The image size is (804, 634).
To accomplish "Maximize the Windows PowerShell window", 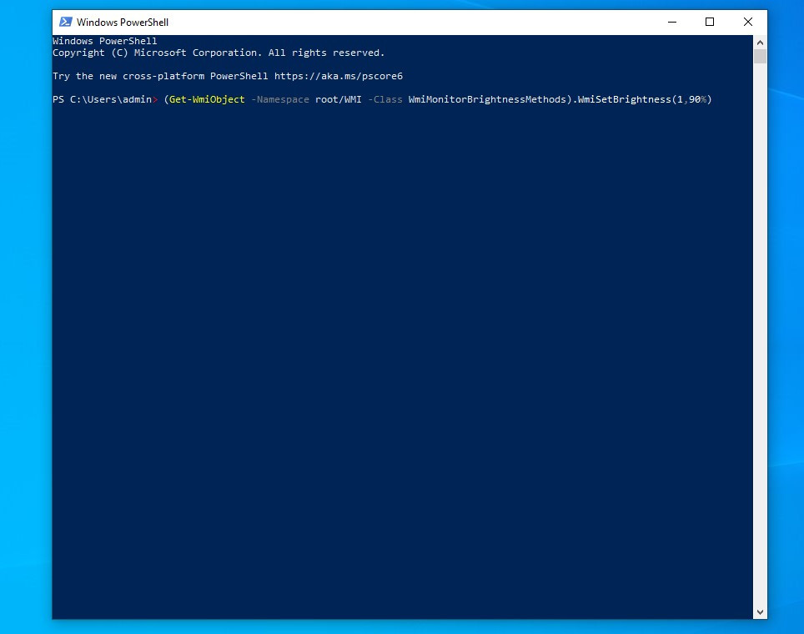I will [x=710, y=22].
